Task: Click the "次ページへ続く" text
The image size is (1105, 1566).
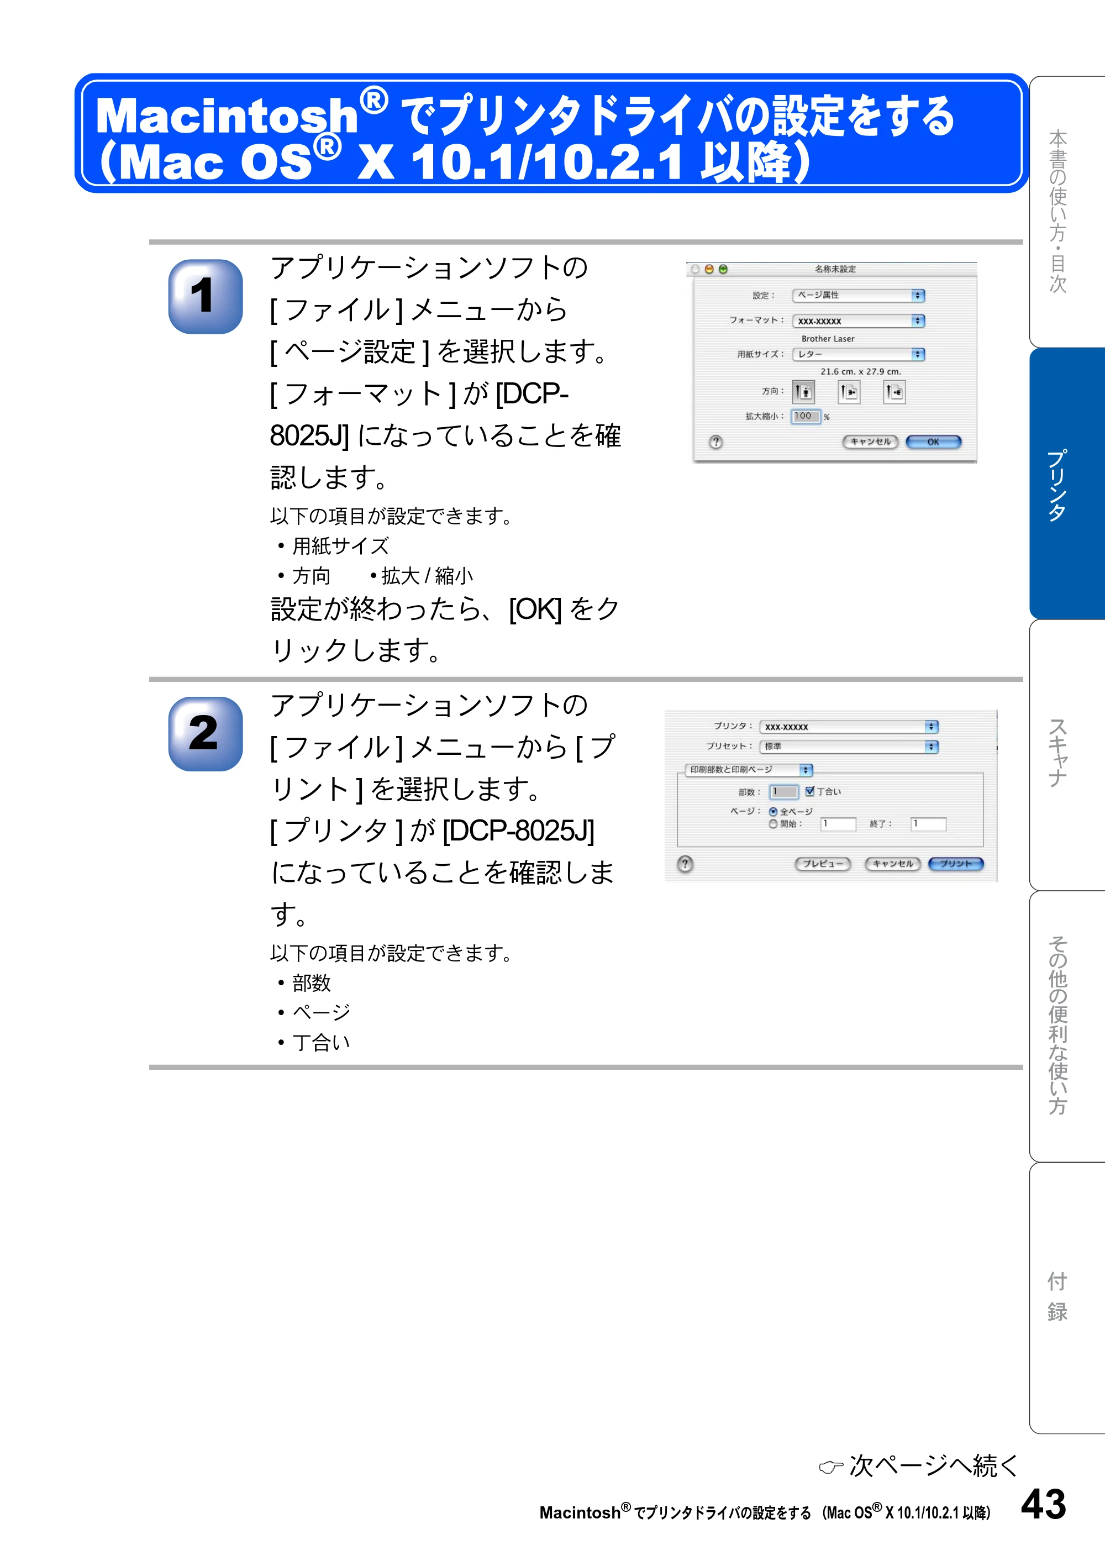Action: click(934, 1465)
